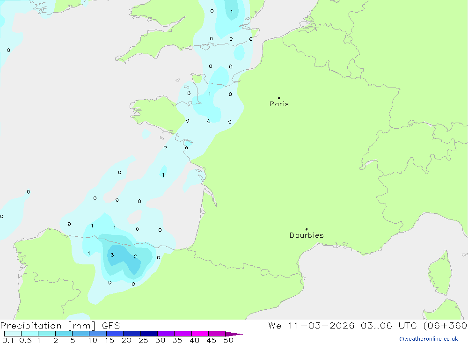Screen dimensions: 468x343
Task: Pick the lightest cyan 0.1–0.5 legend swatch
Action: (13, 334)
